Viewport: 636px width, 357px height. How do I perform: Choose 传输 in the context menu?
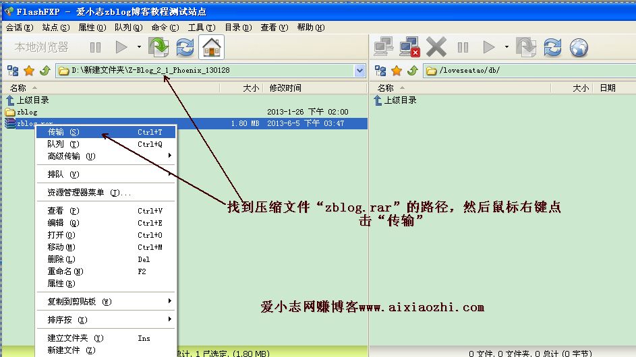(x=106, y=132)
